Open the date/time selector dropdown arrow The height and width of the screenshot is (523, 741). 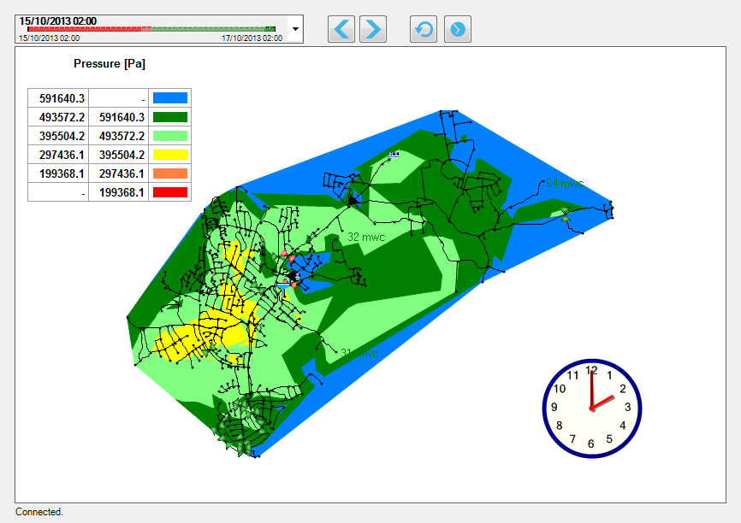pos(296,28)
